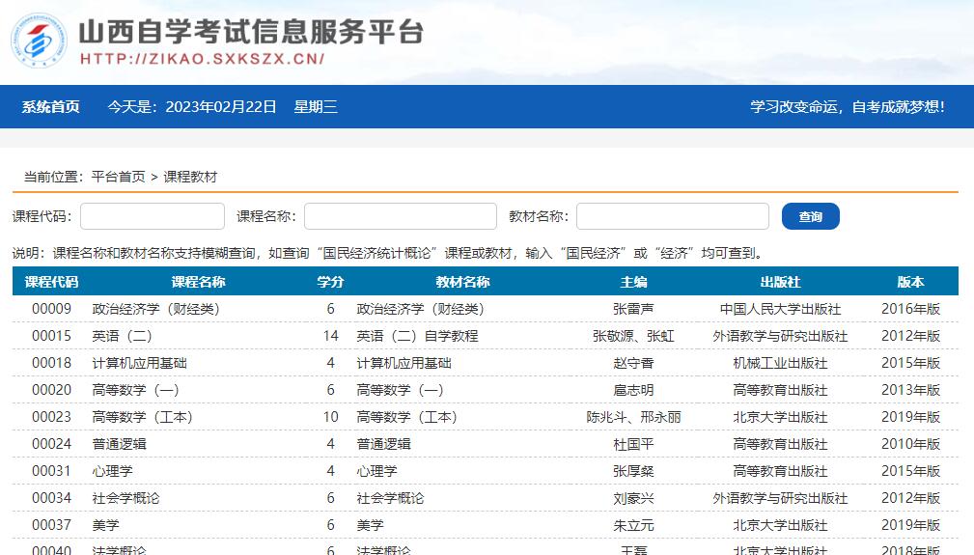This screenshot has width=974, height=555.
Task: Click the date text 2023年02月22日
Action: click(221, 107)
